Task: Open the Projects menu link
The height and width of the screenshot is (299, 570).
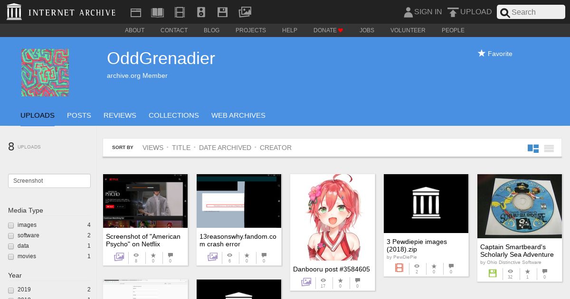Action: coord(251,30)
